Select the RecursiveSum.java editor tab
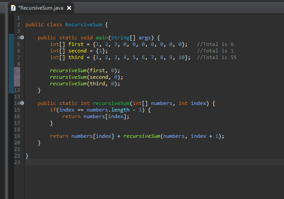Viewport: 284px width, 199px height. [41, 8]
